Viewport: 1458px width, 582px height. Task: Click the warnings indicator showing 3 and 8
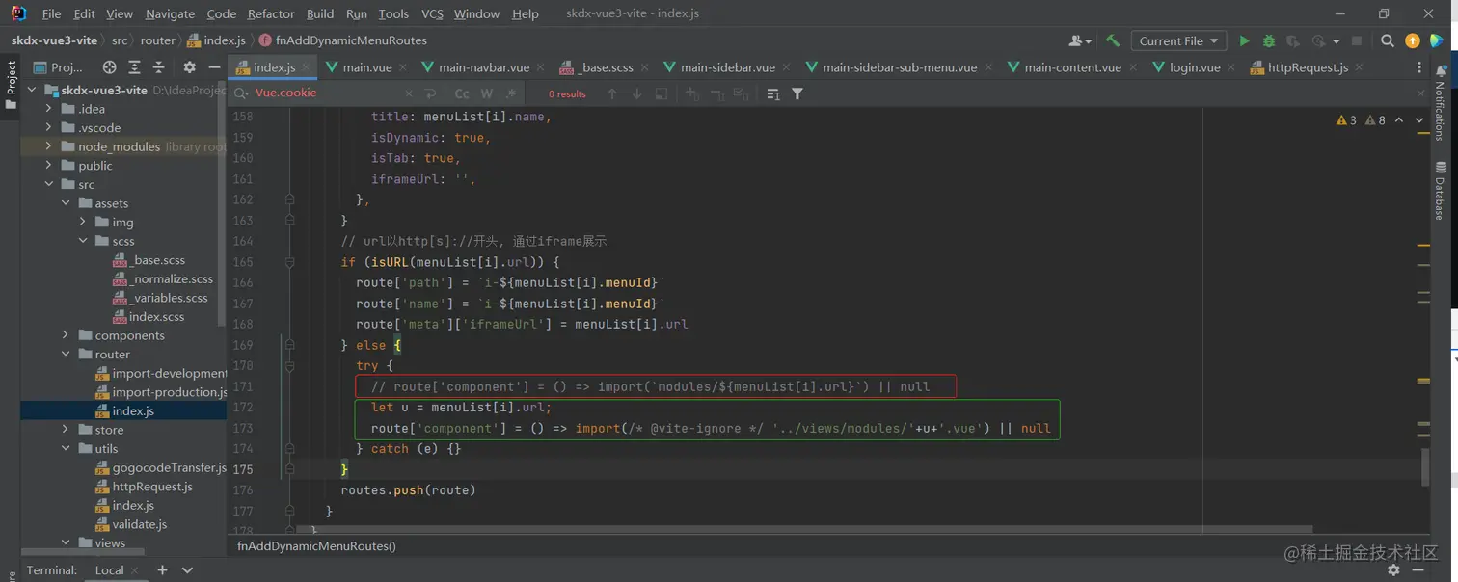tap(1361, 120)
